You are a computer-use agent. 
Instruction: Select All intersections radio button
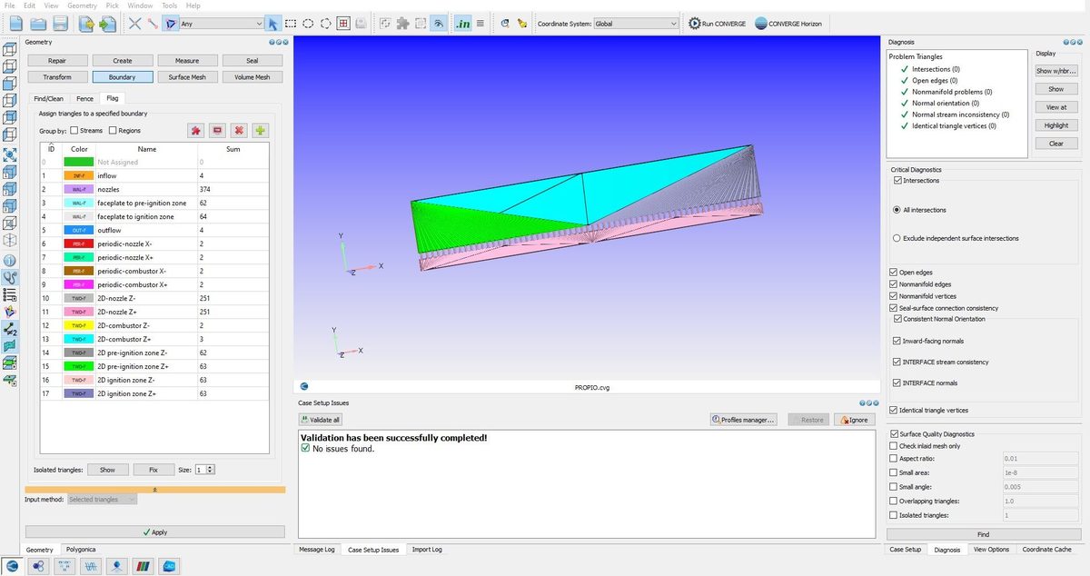[897, 210]
